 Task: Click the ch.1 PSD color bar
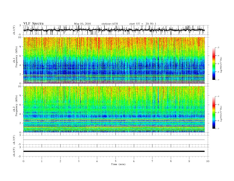tap(214, 64)
